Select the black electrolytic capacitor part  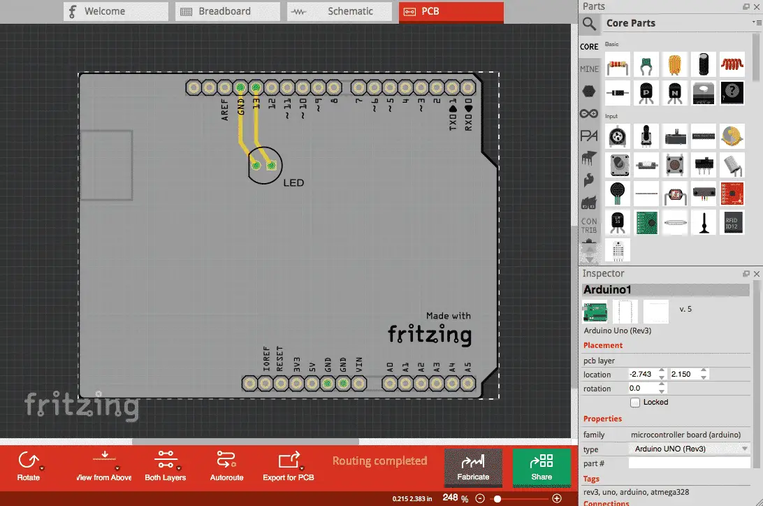pyautogui.click(x=704, y=65)
